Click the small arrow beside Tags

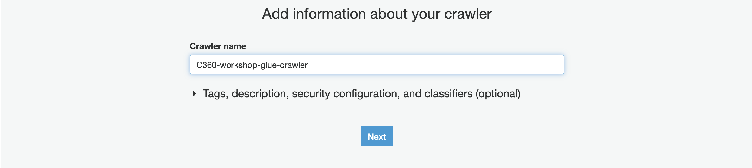(194, 94)
